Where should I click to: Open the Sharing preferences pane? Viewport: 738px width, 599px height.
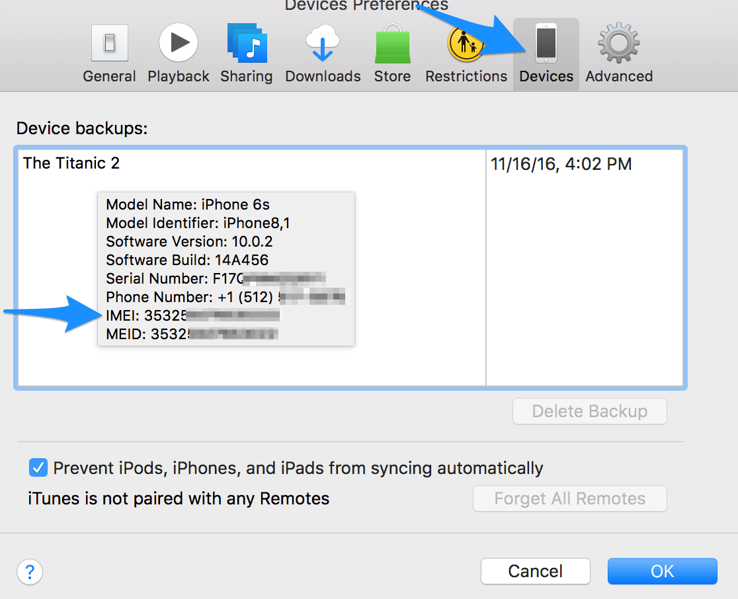tap(246, 42)
